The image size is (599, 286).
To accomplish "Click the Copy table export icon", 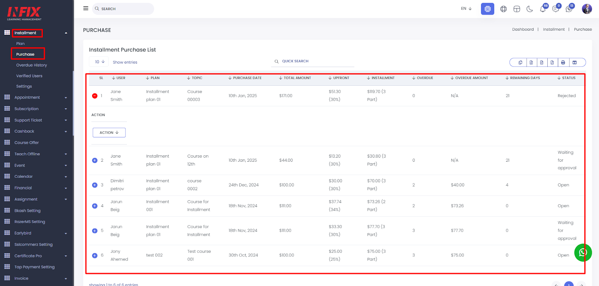I will 520,63.
